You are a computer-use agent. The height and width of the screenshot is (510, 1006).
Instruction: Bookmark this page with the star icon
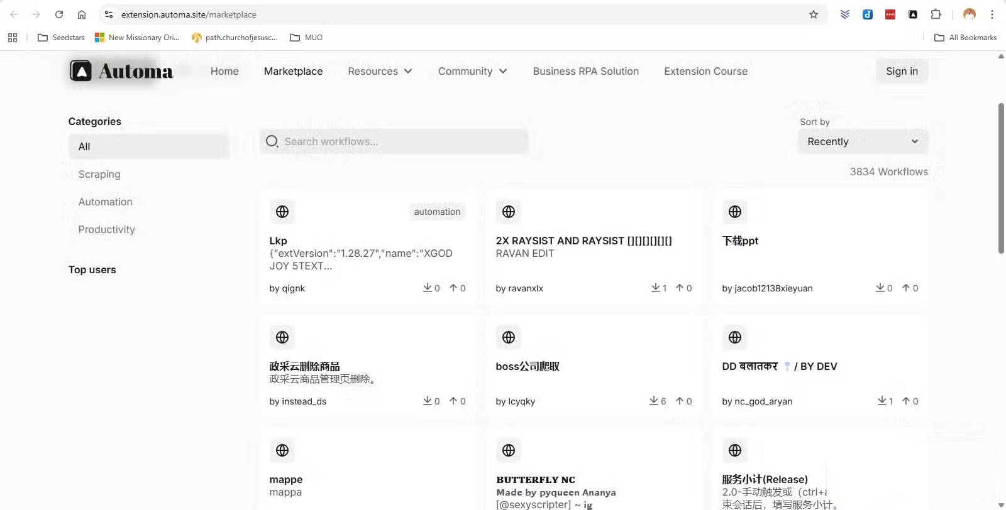(814, 14)
